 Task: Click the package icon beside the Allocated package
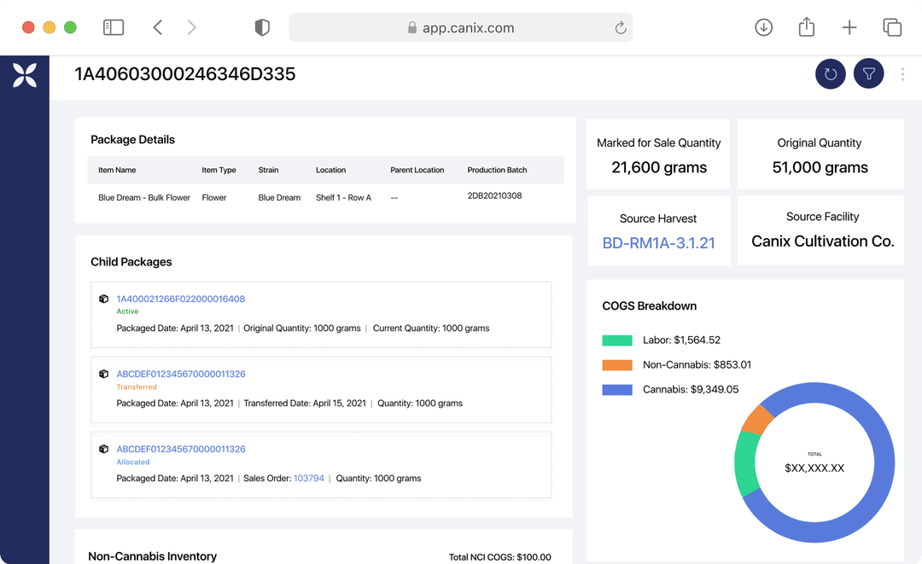point(103,448)
